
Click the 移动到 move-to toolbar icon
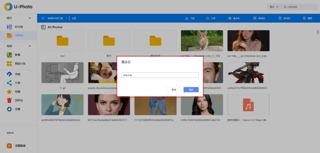coord(280,18)
